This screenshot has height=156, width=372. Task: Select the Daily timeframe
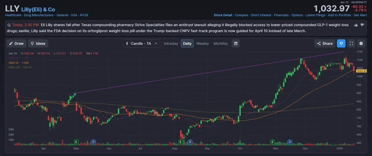click(187, 43)
